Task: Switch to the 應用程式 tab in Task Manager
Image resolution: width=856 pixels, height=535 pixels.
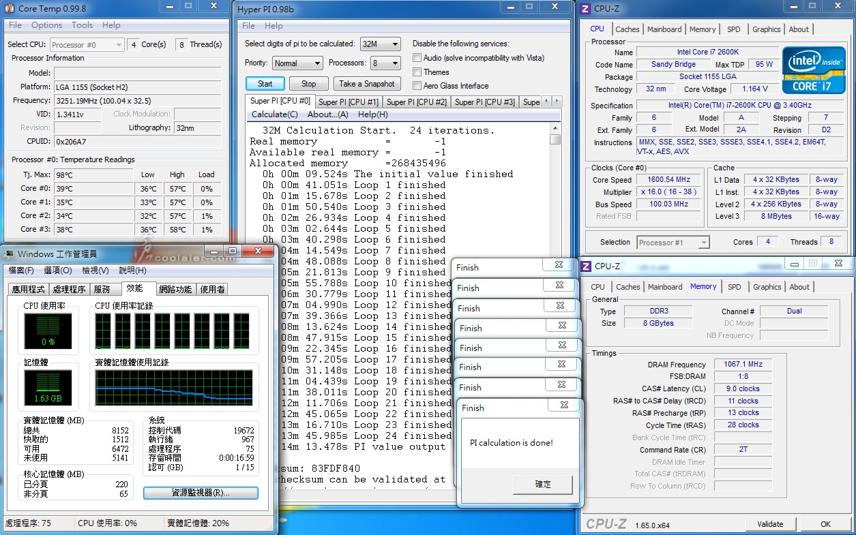Action: 29,290
